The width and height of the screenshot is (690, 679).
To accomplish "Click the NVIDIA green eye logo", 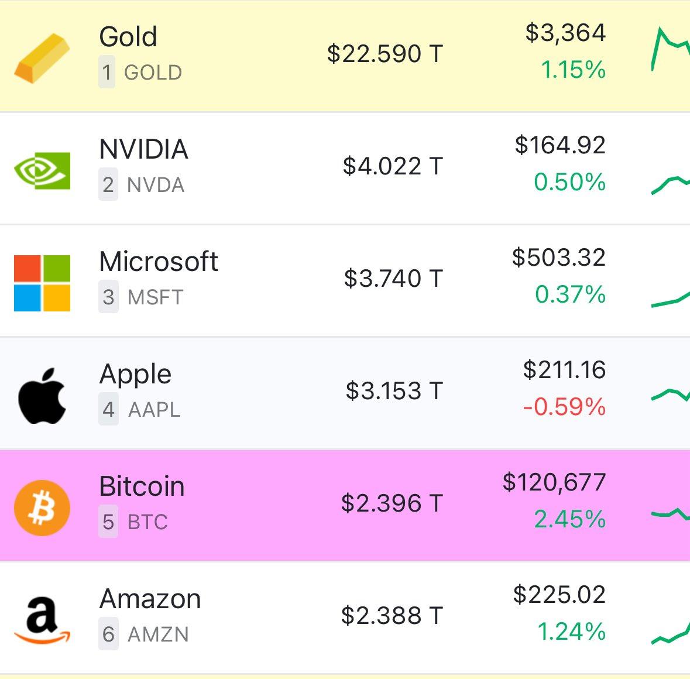I will (42, 170).
